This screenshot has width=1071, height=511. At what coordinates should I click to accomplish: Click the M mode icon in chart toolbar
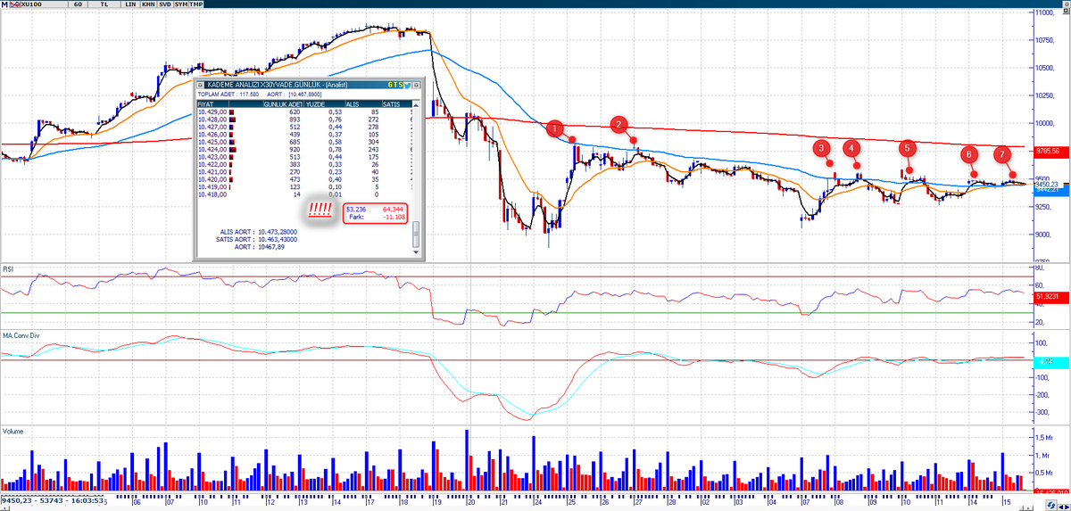point(4,4)
